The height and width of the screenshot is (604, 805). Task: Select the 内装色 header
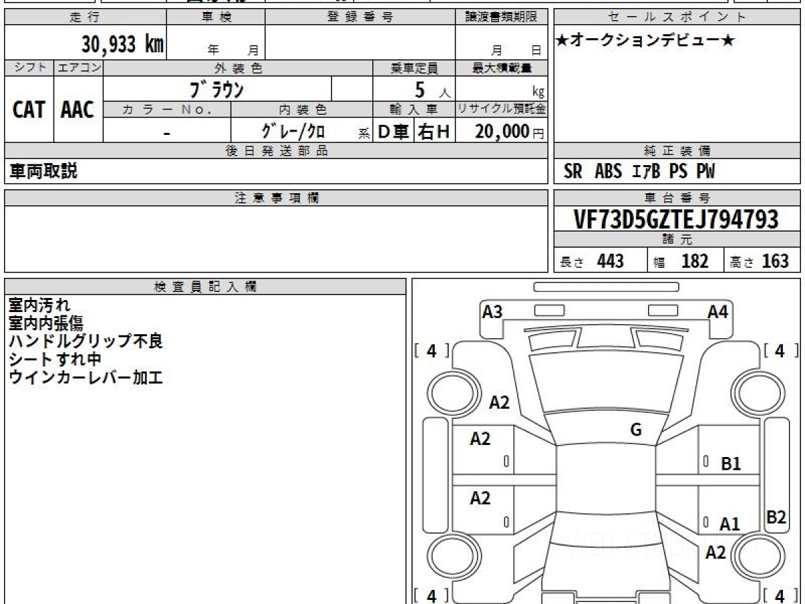coord(302,109)
